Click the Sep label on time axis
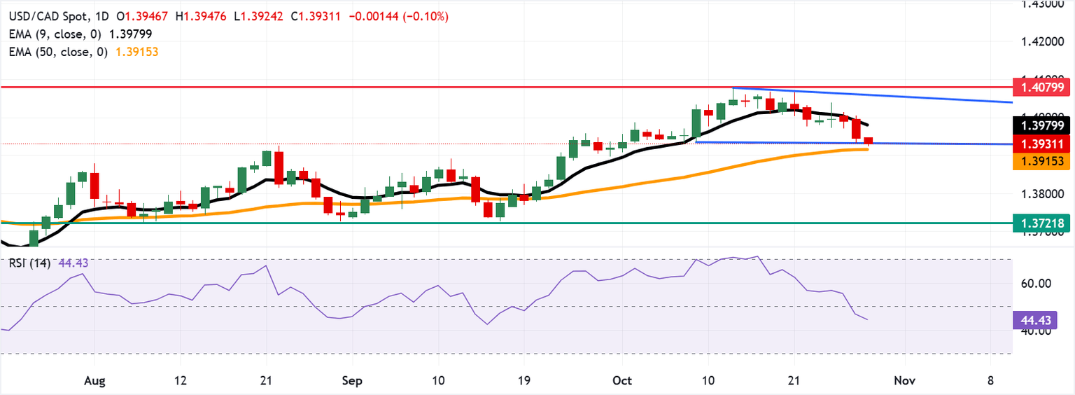 point(352,380)
